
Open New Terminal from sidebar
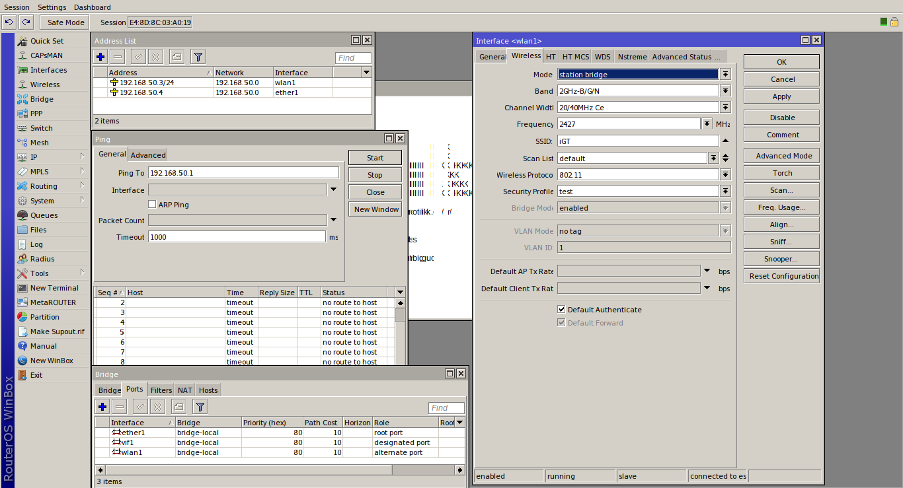pos(54,288)
